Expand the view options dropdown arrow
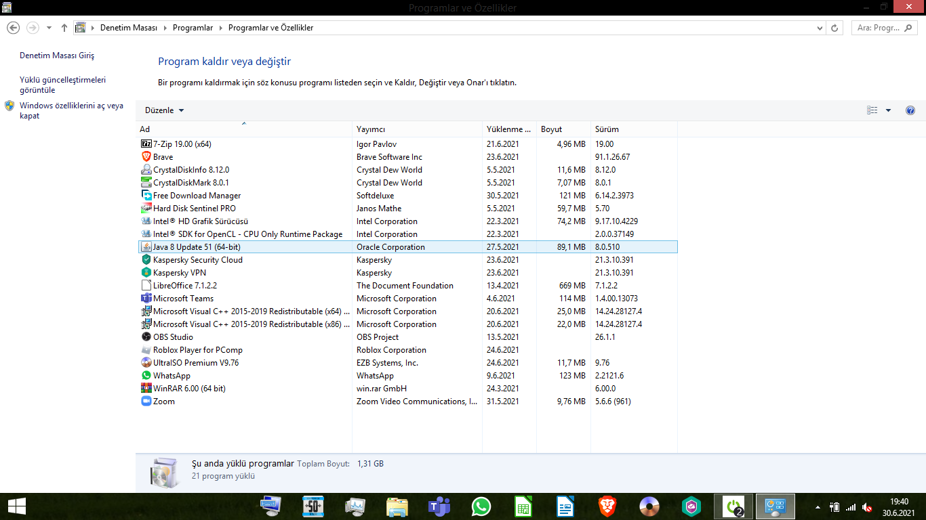This screenshot has height=520, width=926. 888,110
